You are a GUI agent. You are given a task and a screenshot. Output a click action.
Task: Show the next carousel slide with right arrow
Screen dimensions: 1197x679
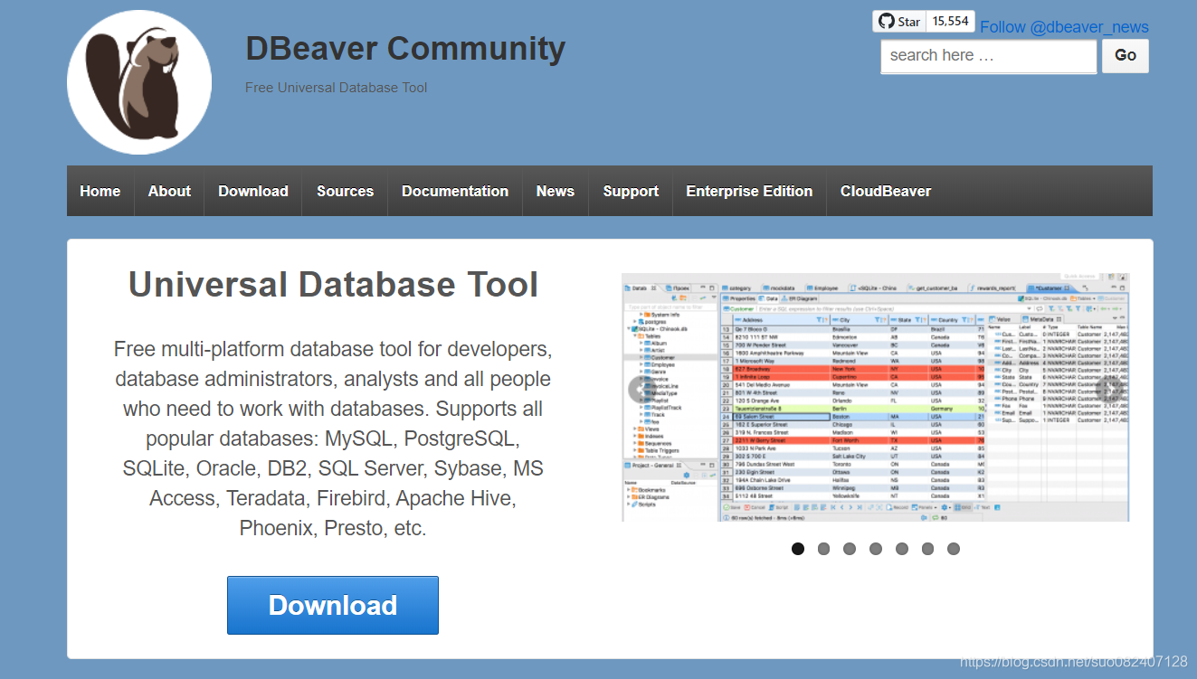point(1112,390)
